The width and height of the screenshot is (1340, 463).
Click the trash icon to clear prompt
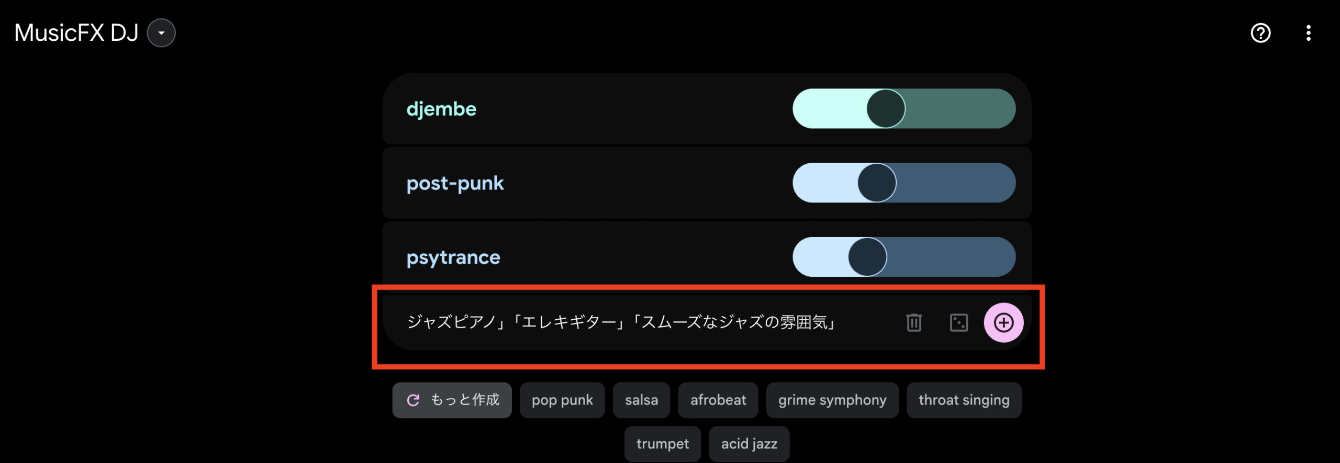point(914,322)
